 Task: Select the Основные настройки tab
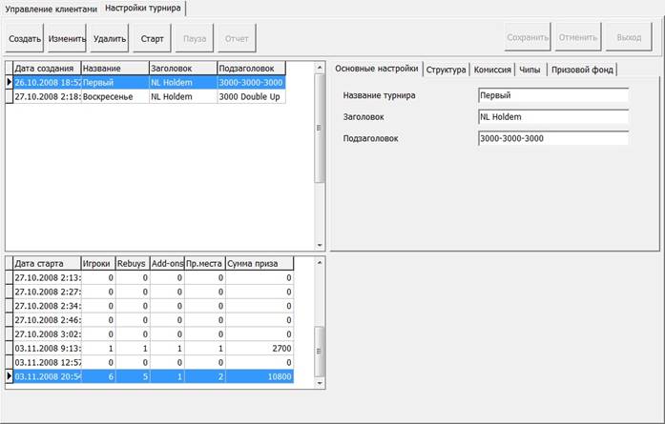click(x=376, y=70)
